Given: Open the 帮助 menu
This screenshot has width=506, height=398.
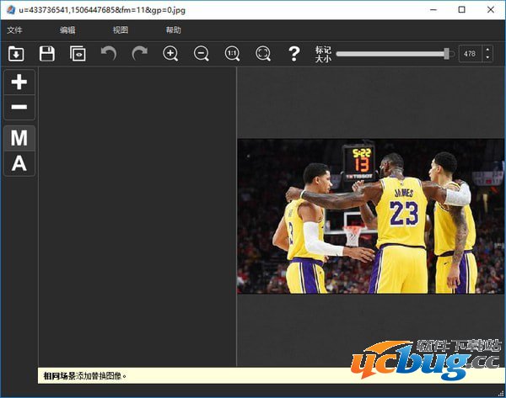Looking at the screenshot, I should [x=173, y=30].
